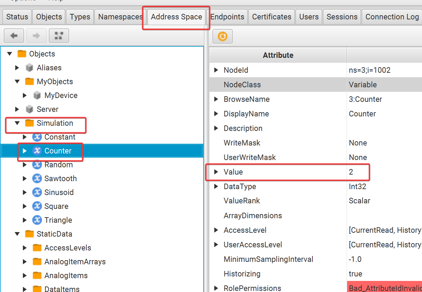Screen dimensions: 422x292
Task: Open the Certificates tab
Action: pos(272,17)
